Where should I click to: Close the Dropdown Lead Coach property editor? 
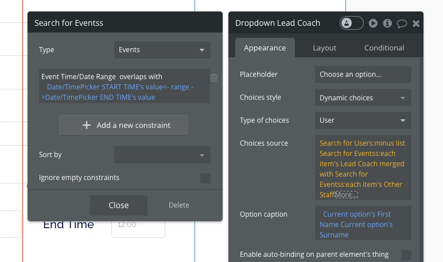point(416,24)
